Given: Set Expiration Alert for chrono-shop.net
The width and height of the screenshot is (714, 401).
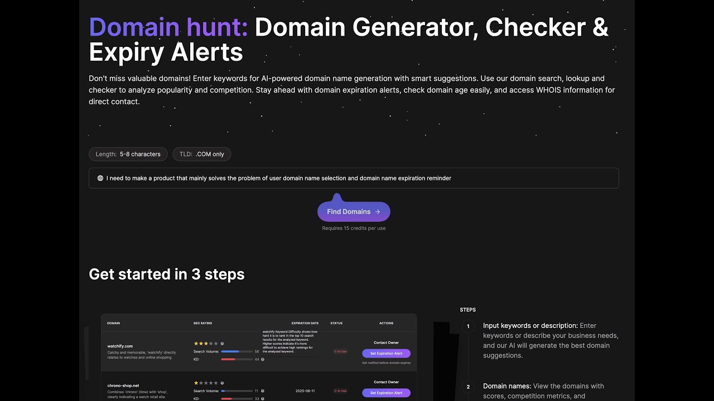Looking at the screenshot, I should [x=386, y=393].
